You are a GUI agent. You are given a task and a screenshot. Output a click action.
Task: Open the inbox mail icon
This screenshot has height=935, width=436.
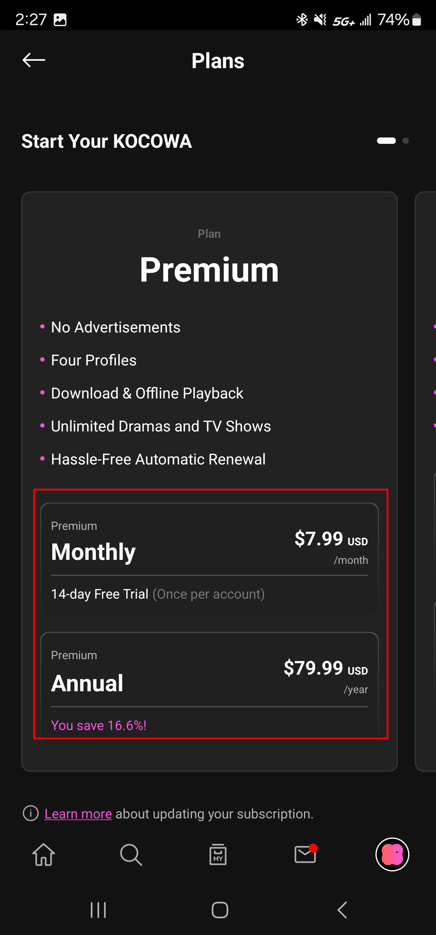click(305, 854)
